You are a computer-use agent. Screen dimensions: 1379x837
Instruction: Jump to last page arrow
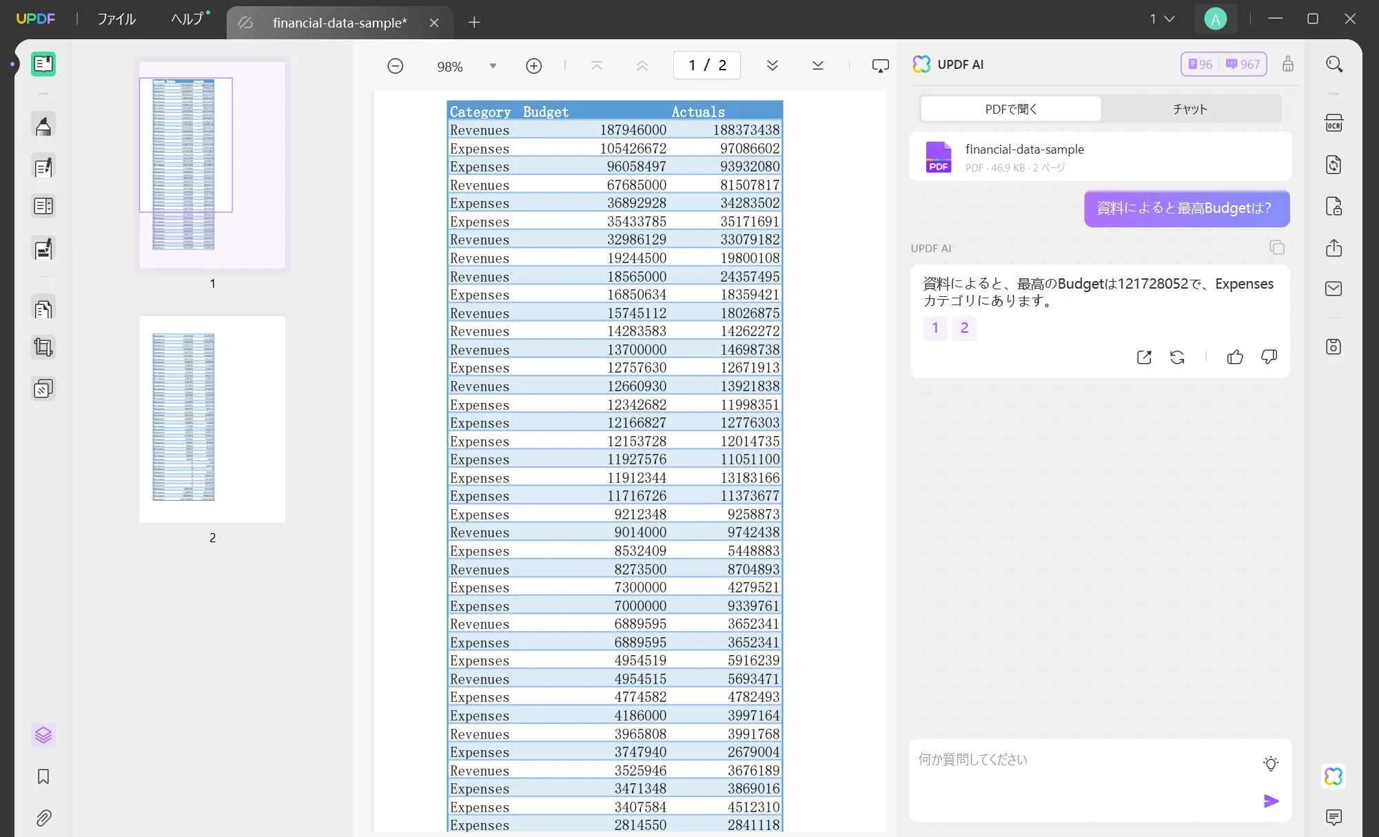[818, 65]
